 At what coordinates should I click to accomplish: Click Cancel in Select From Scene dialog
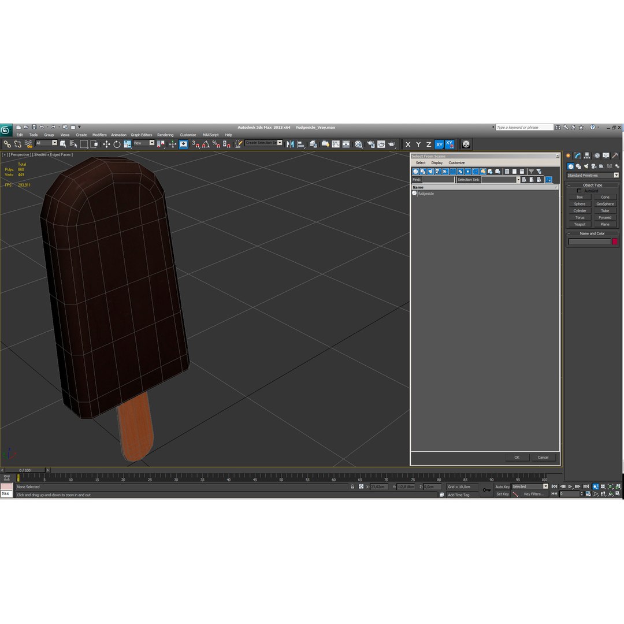click(543, 457)
